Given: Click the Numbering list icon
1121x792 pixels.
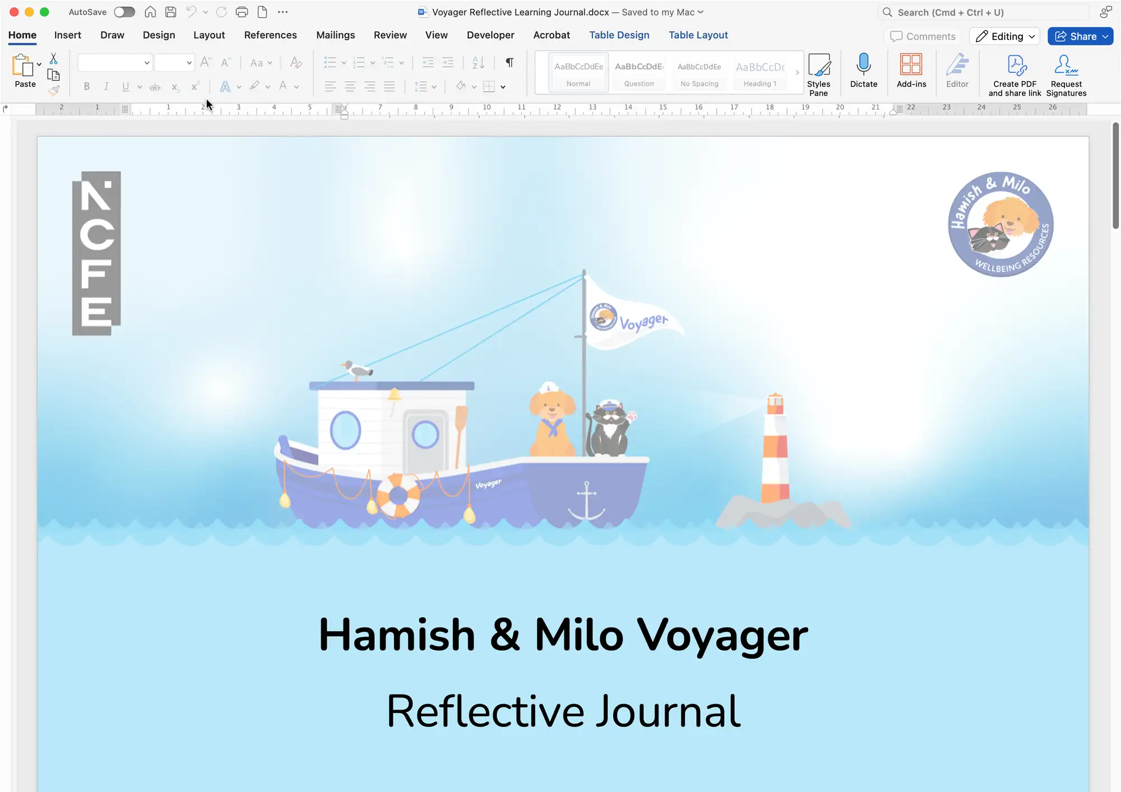Looking at the screenshot, I should point(359,62).
